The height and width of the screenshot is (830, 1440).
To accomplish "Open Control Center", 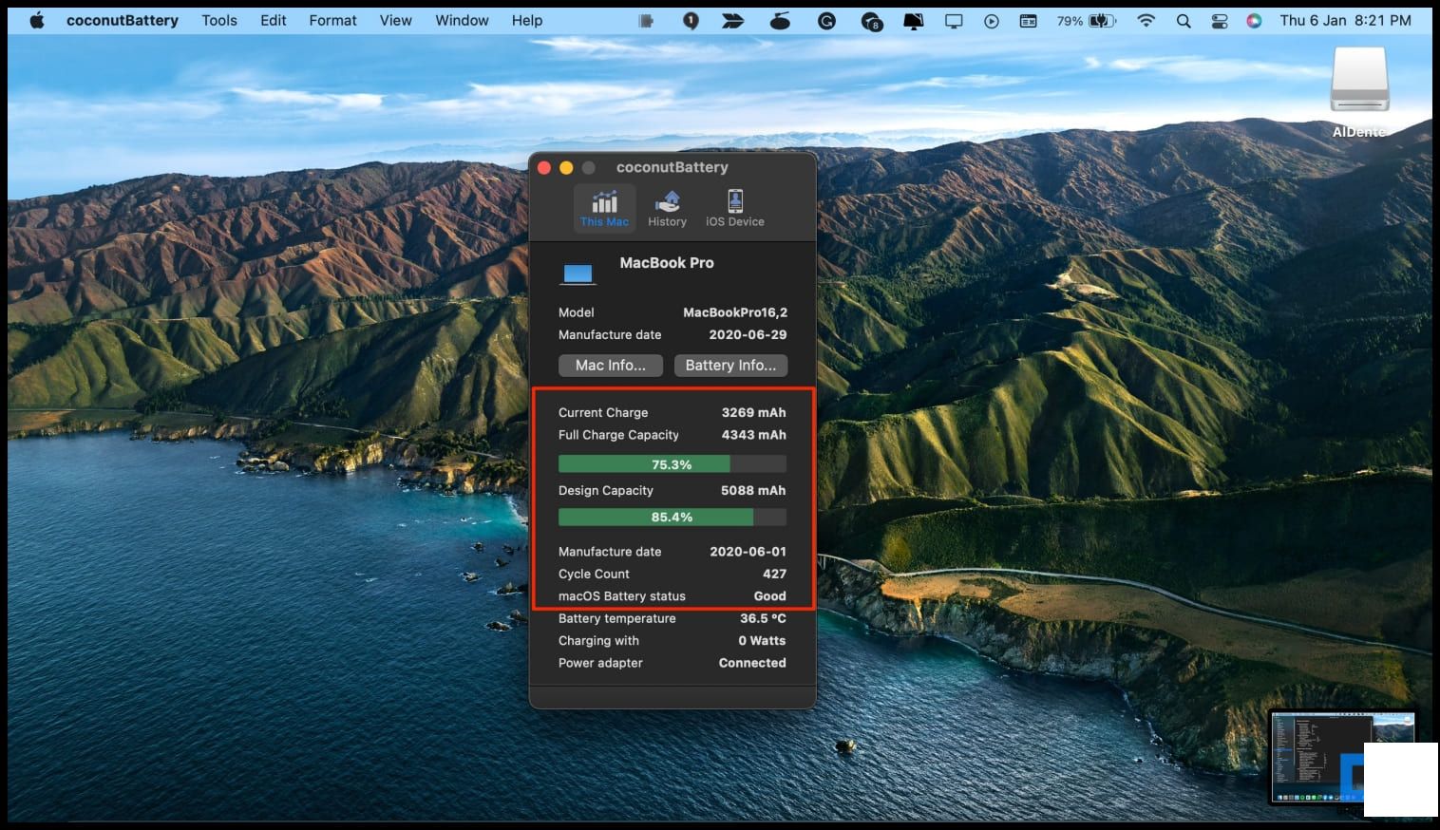I will pos(1220,20).
